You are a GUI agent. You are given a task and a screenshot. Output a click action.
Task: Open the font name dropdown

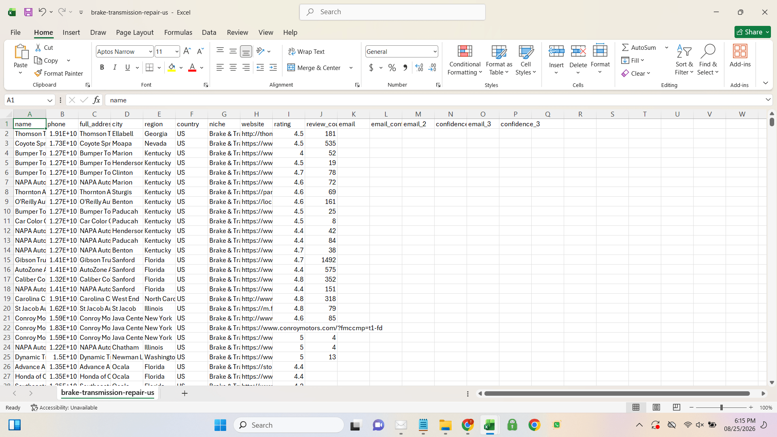pos(151,51)
